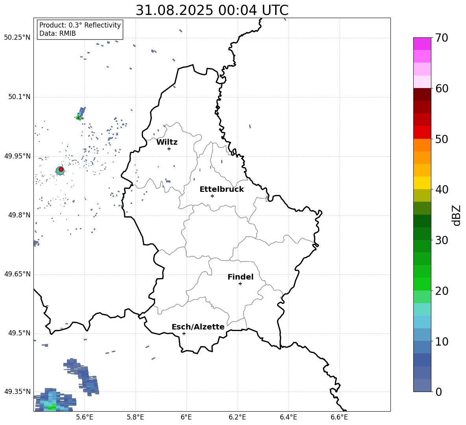Click the 'Data: RMIB' label
This screenshot has width=466, height=425.
pyautogui.click(x=57, y=33)
